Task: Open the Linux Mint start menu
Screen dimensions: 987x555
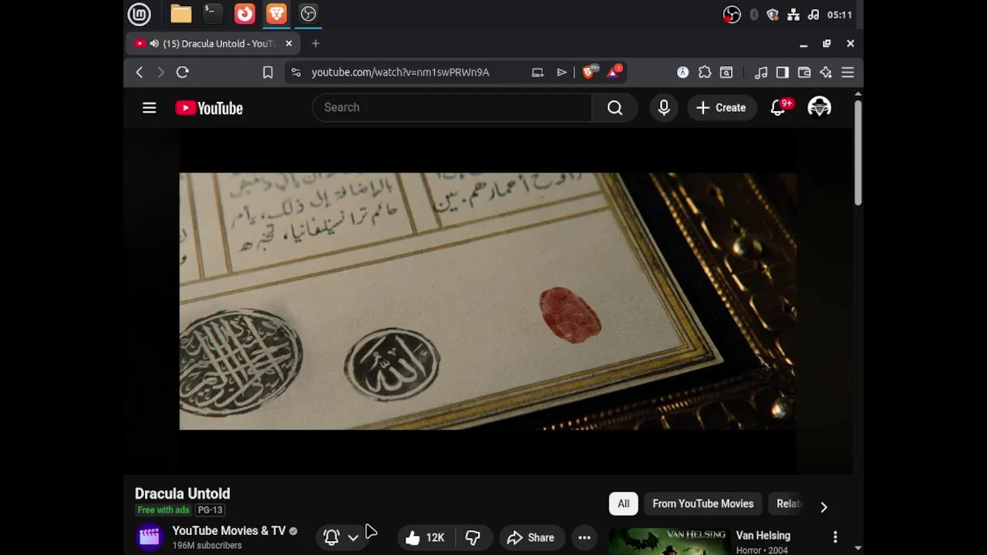Action: [x=139, y=14]
